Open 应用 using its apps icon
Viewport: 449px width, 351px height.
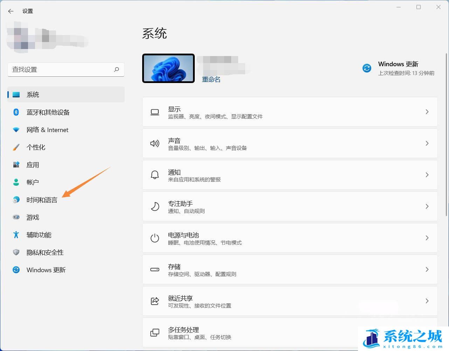coord(16,165)
